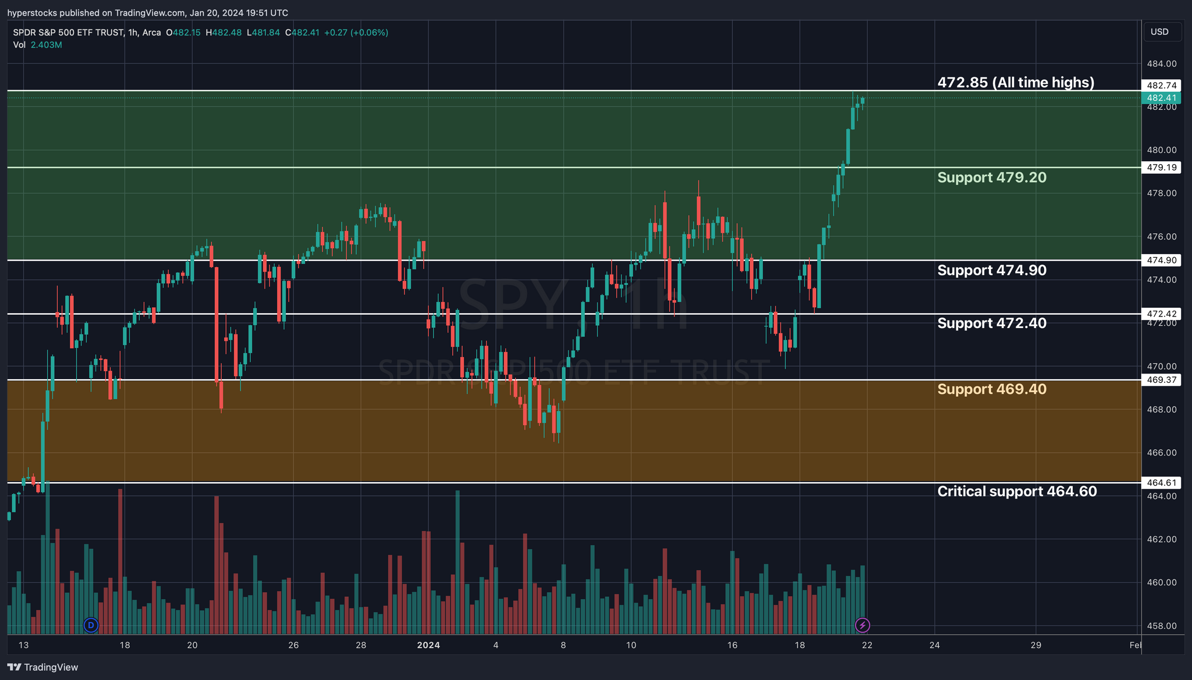Select the '472.85 (All time highs)' annotation
Viewport: 1192px width, 680px height.
[x=1016, y=83]
